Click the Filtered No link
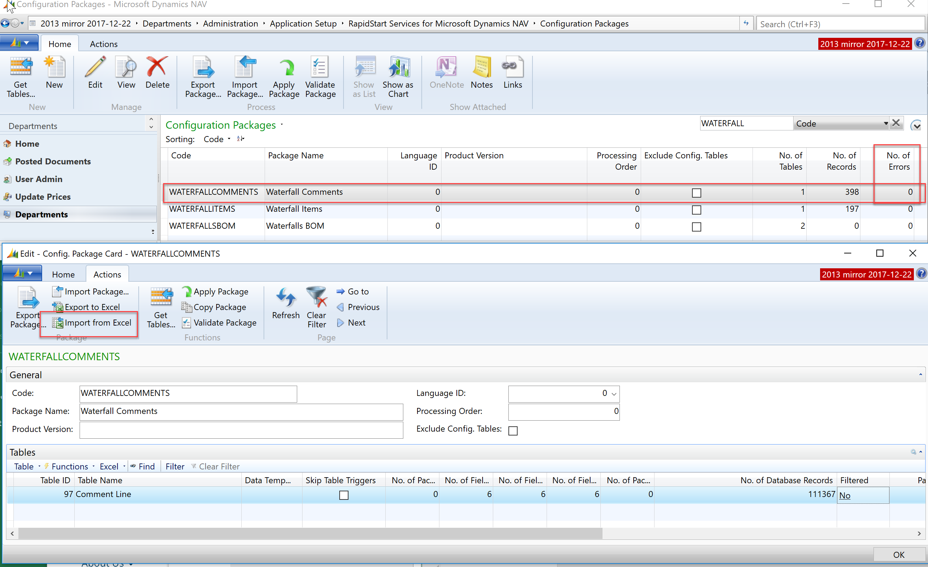The image size is (928, 567). click(x=845, y=496)
